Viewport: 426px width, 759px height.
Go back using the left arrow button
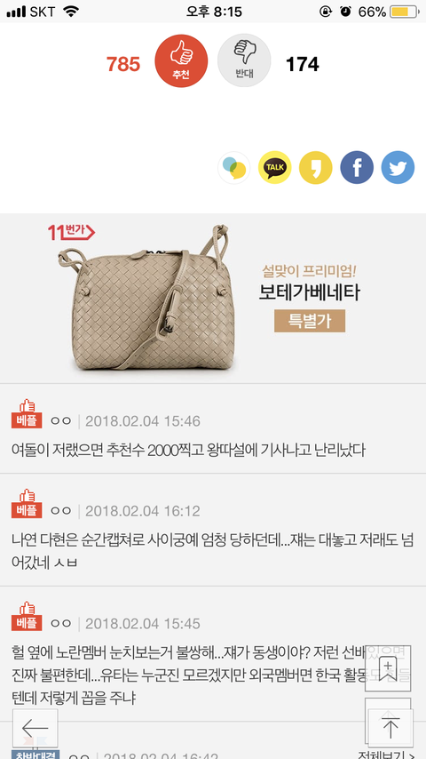[35, 728]
